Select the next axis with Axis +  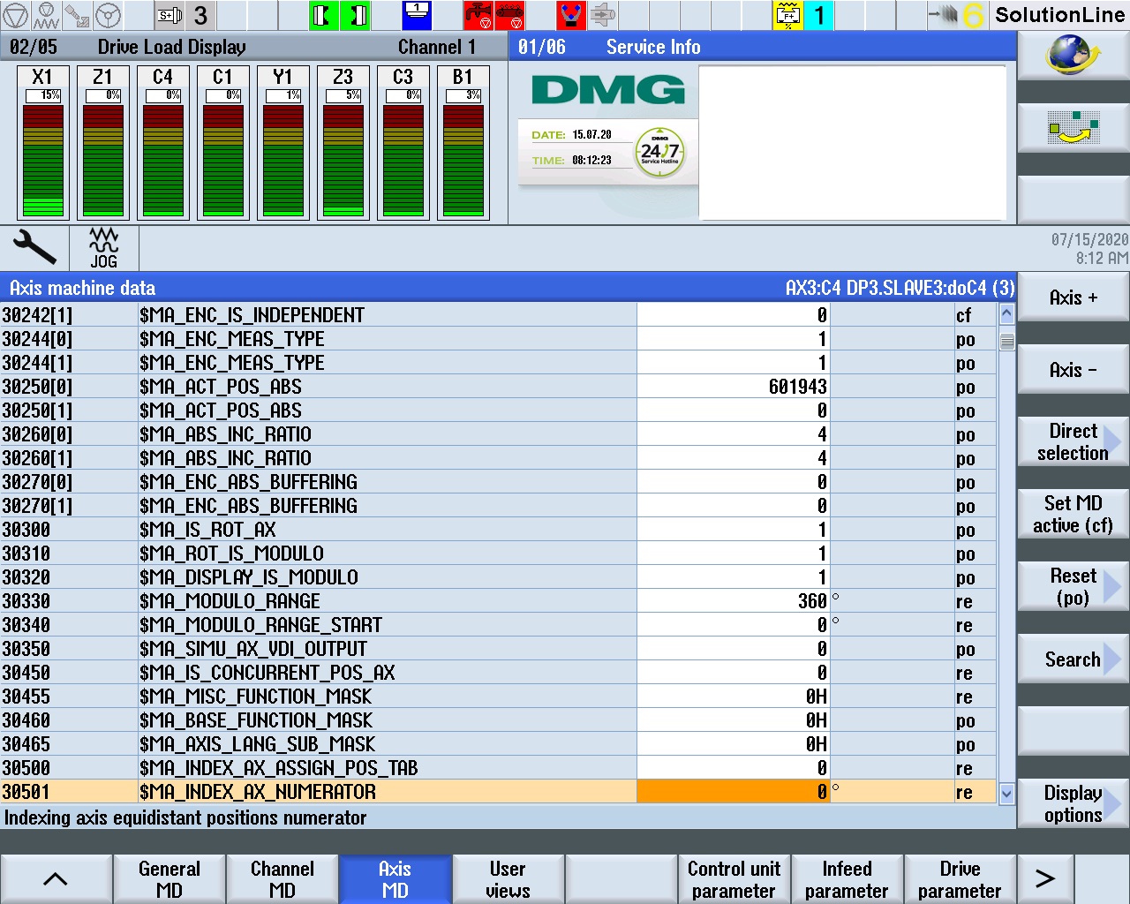[x=1072, y=298]
